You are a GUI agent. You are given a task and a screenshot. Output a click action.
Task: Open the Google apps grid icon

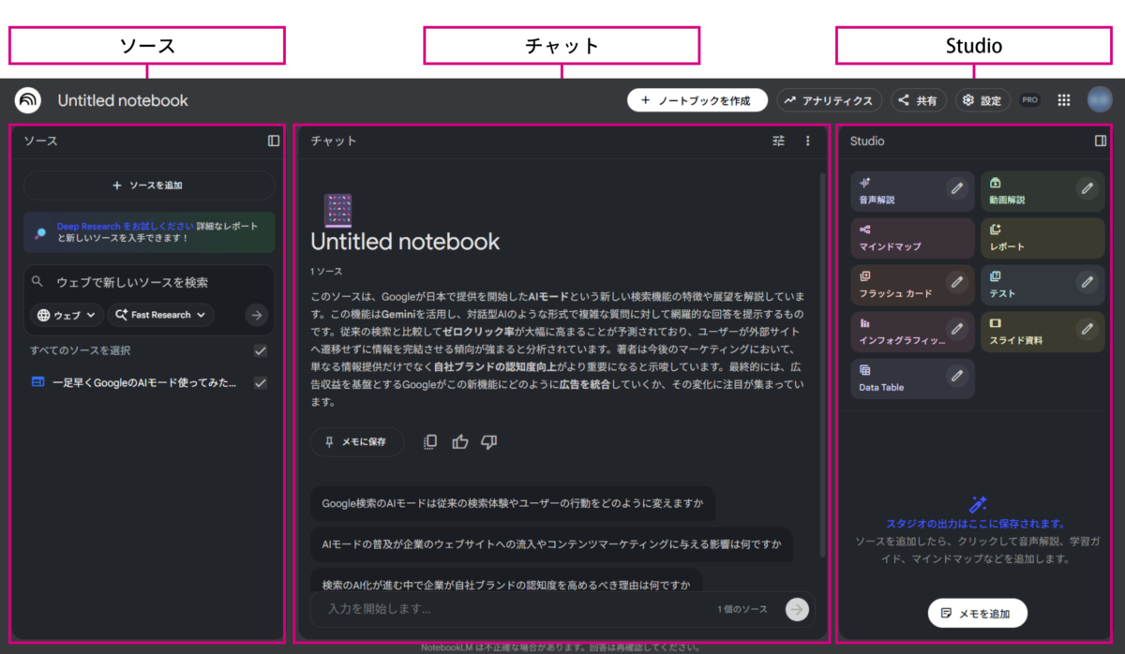[1064, 100]
